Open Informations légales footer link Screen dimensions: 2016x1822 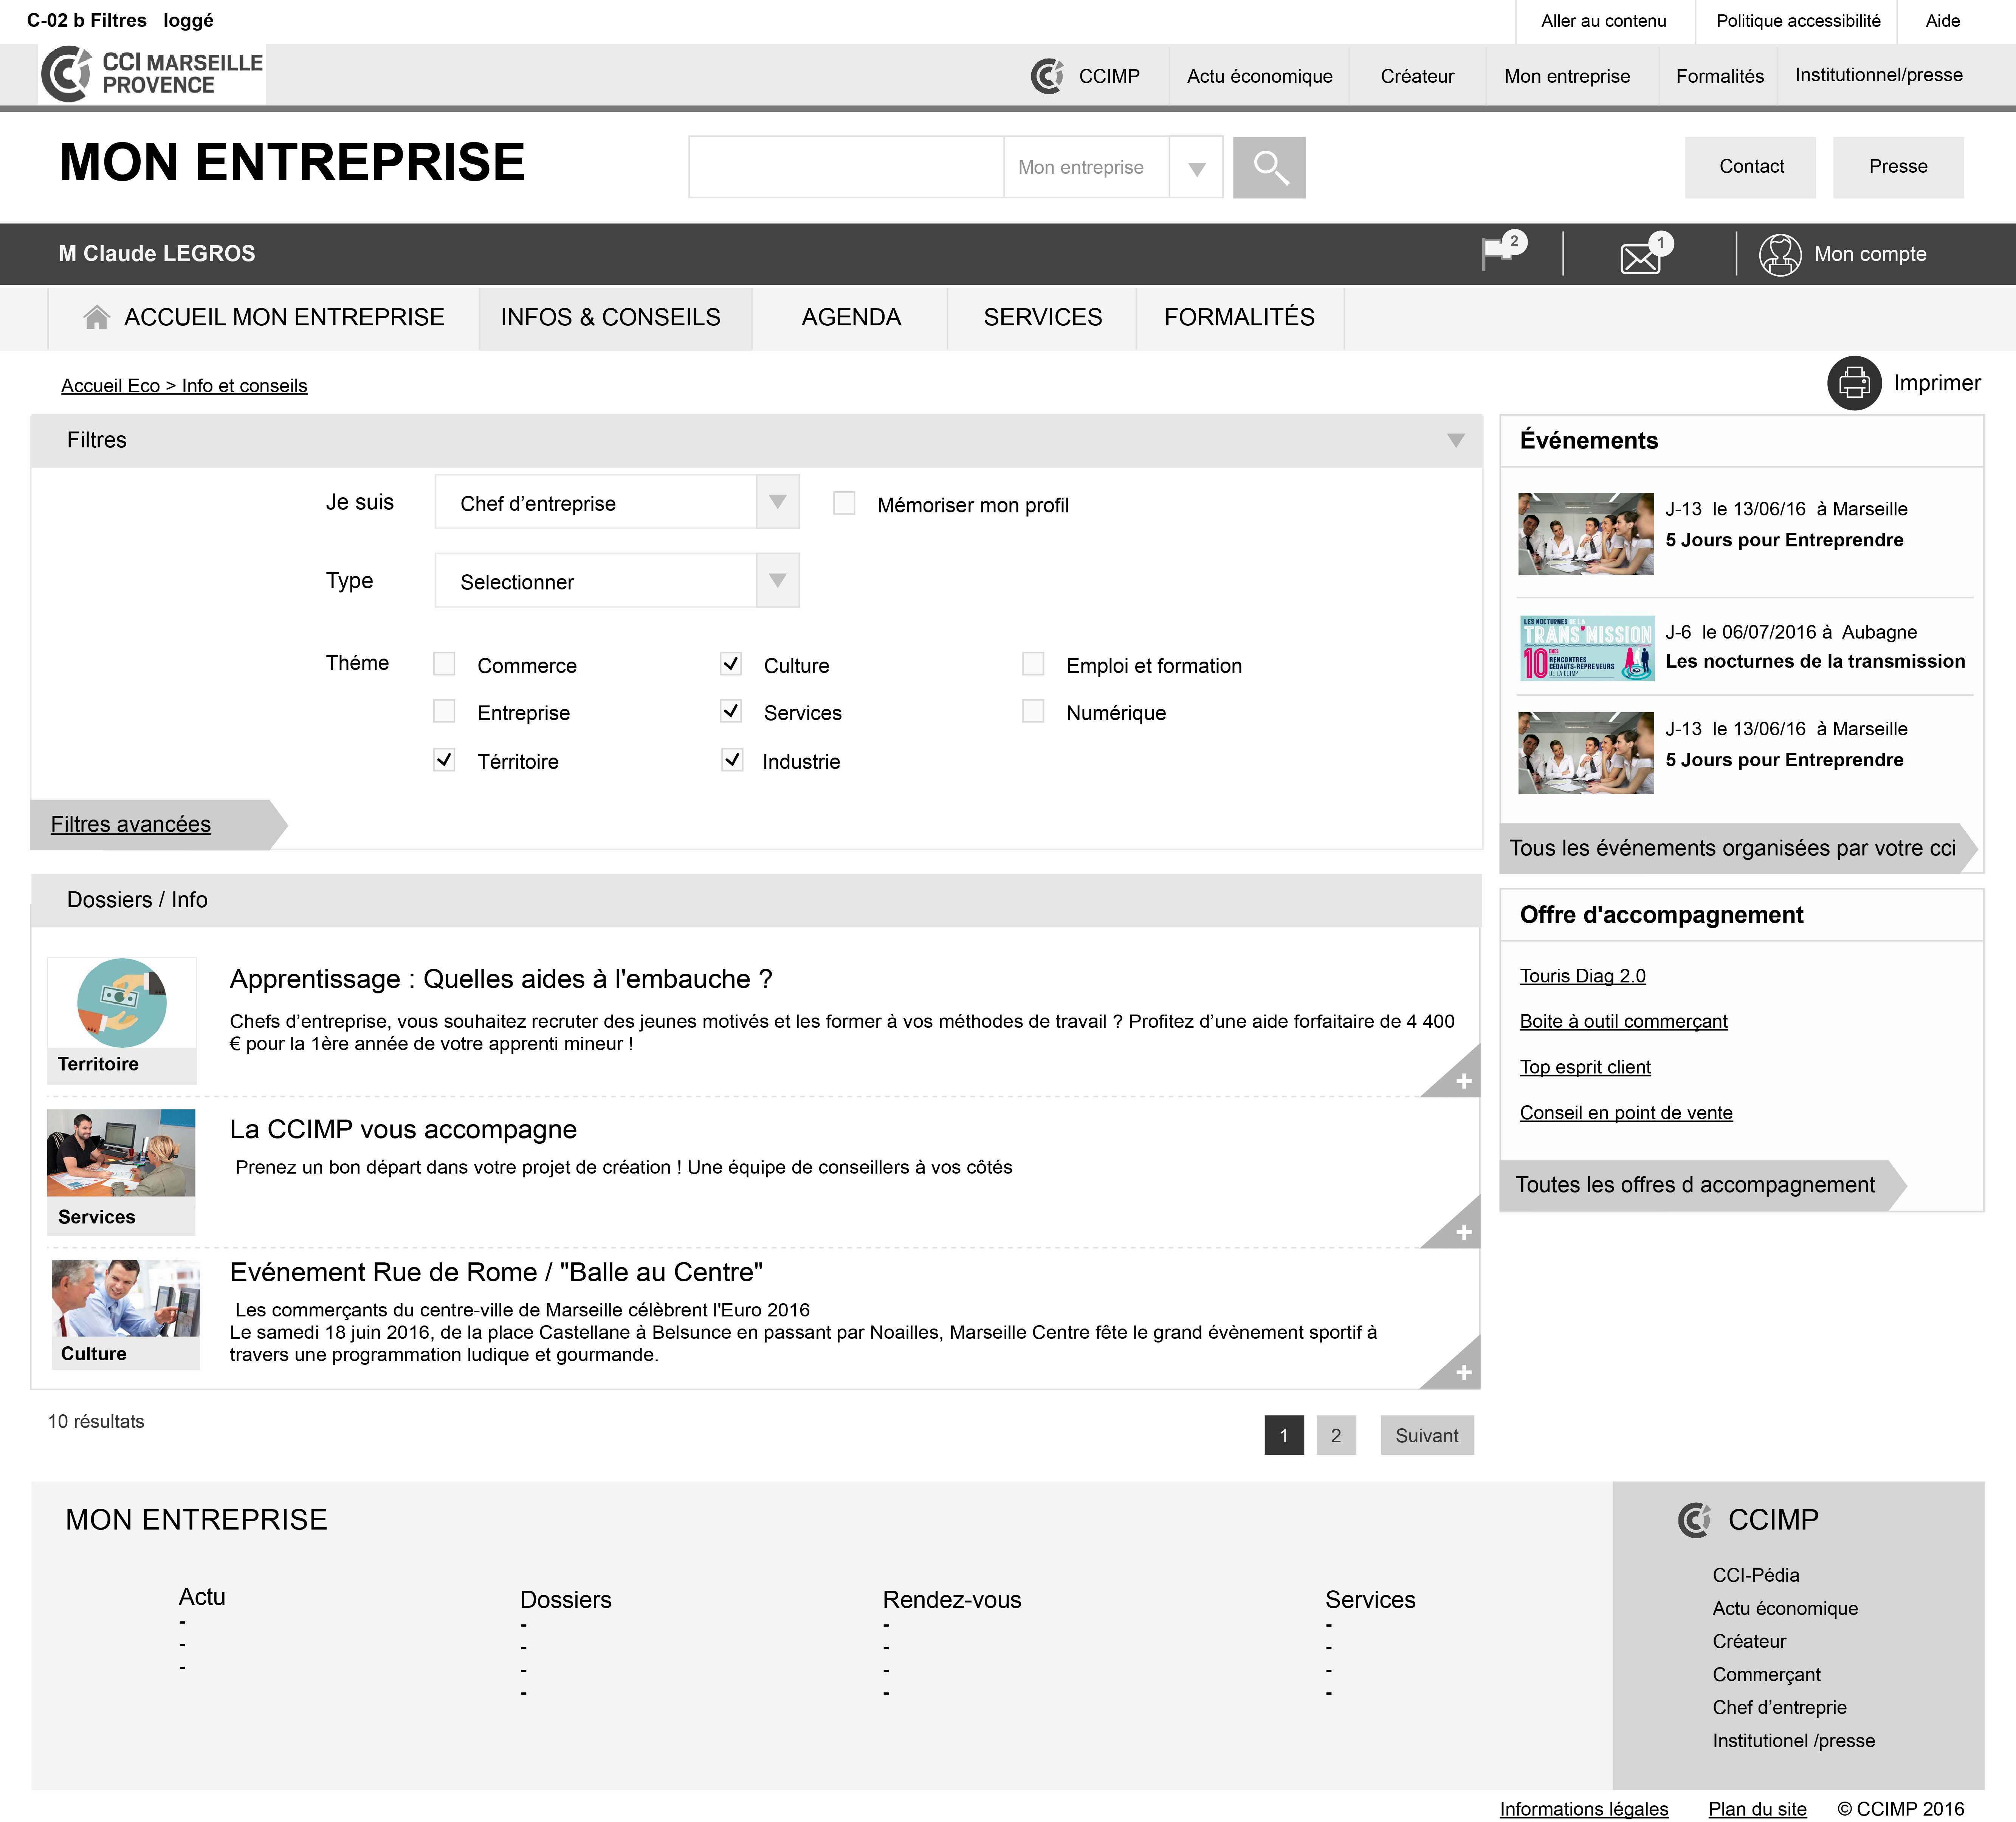coord(1583,1809)
